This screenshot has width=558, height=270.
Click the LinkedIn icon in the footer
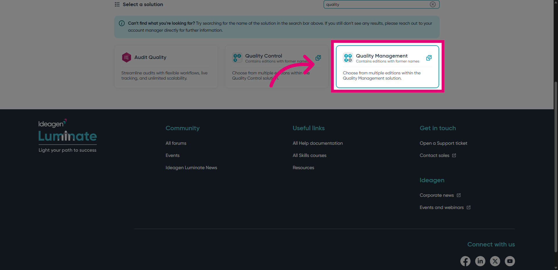click(480, 261)
